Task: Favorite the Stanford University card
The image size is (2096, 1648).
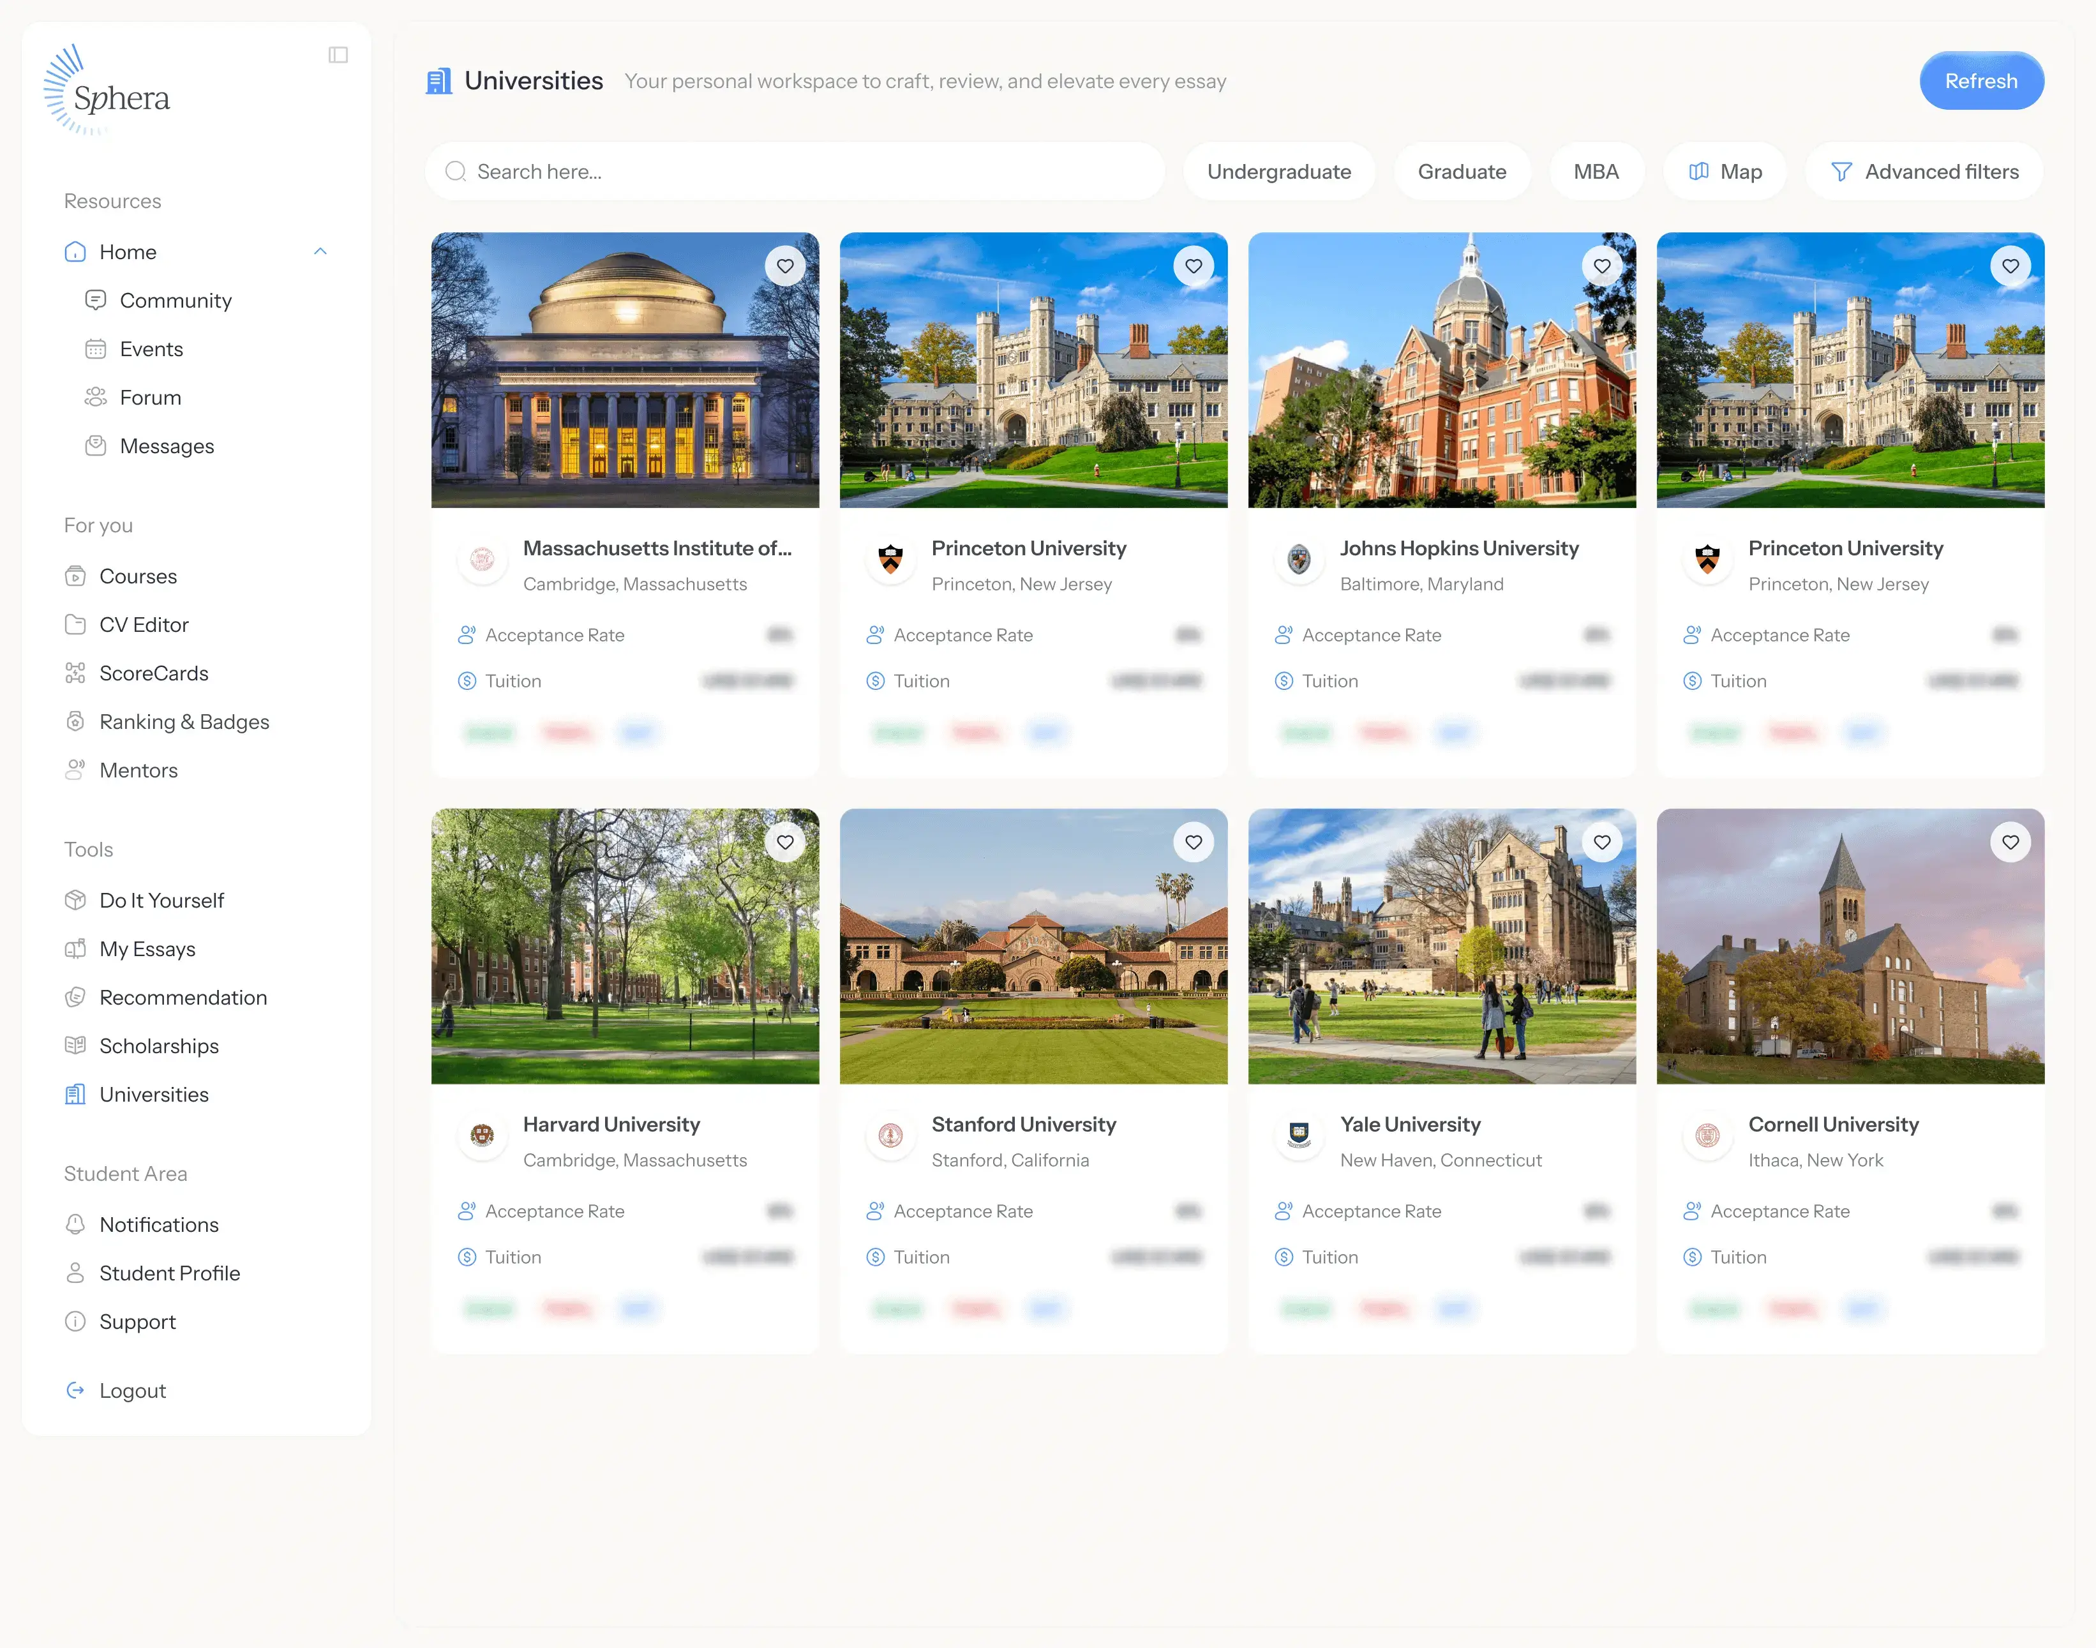Action: click(x=1193, y=843)
